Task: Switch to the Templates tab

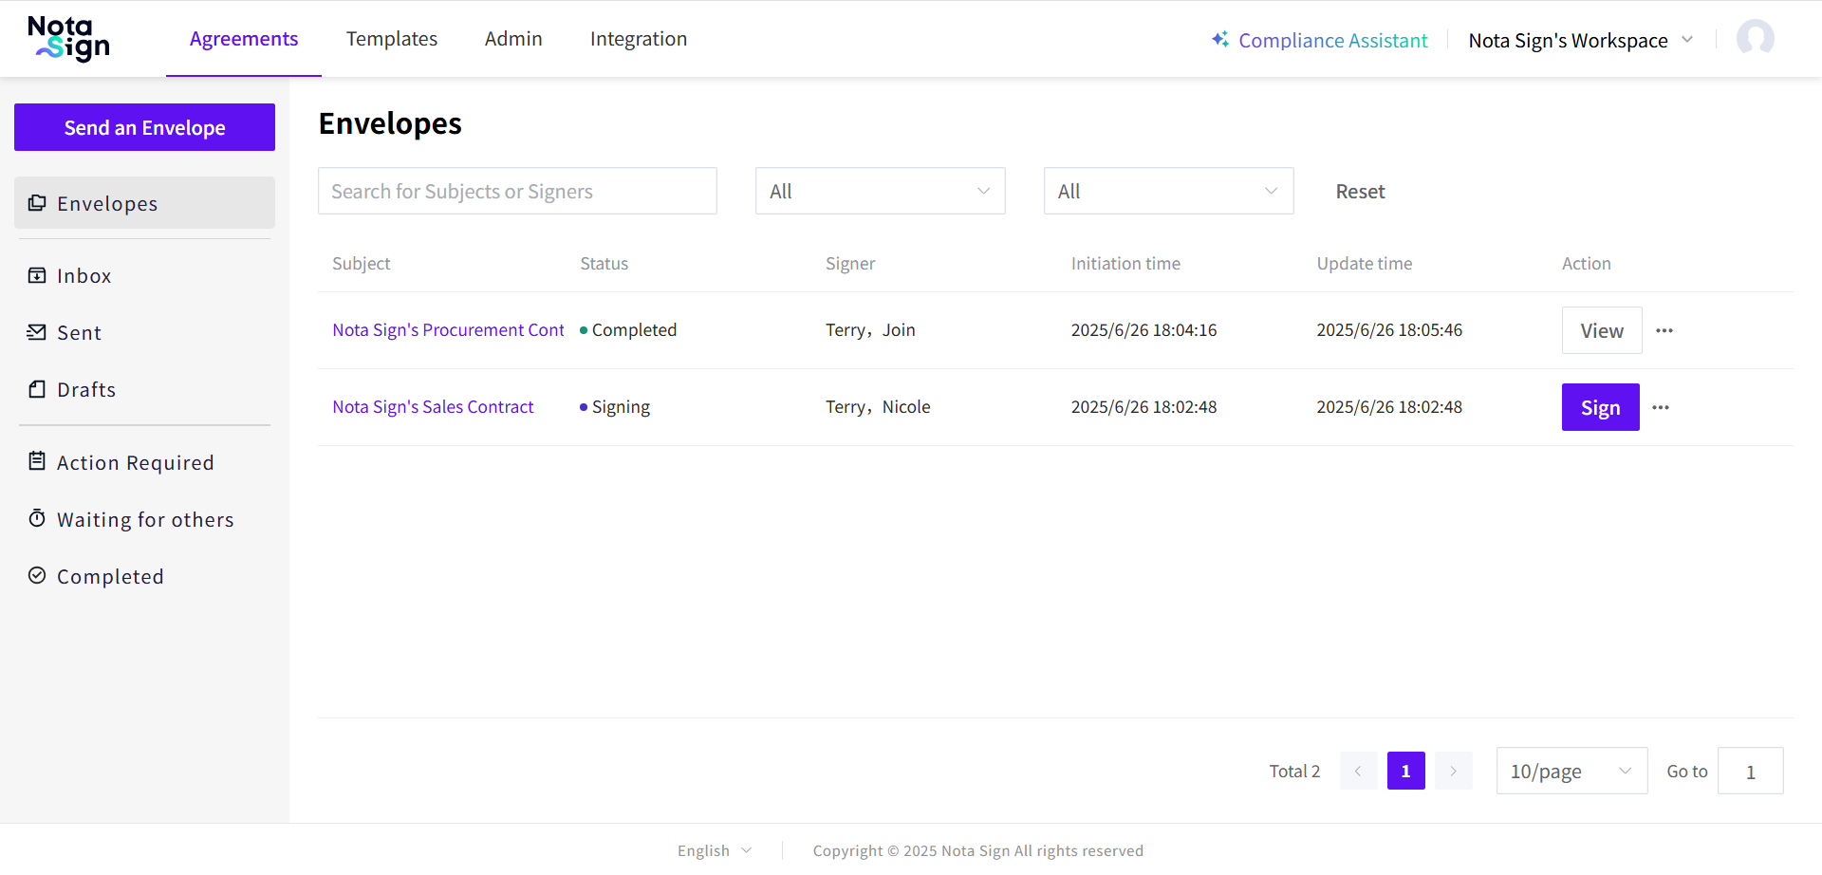Action: 391,39
